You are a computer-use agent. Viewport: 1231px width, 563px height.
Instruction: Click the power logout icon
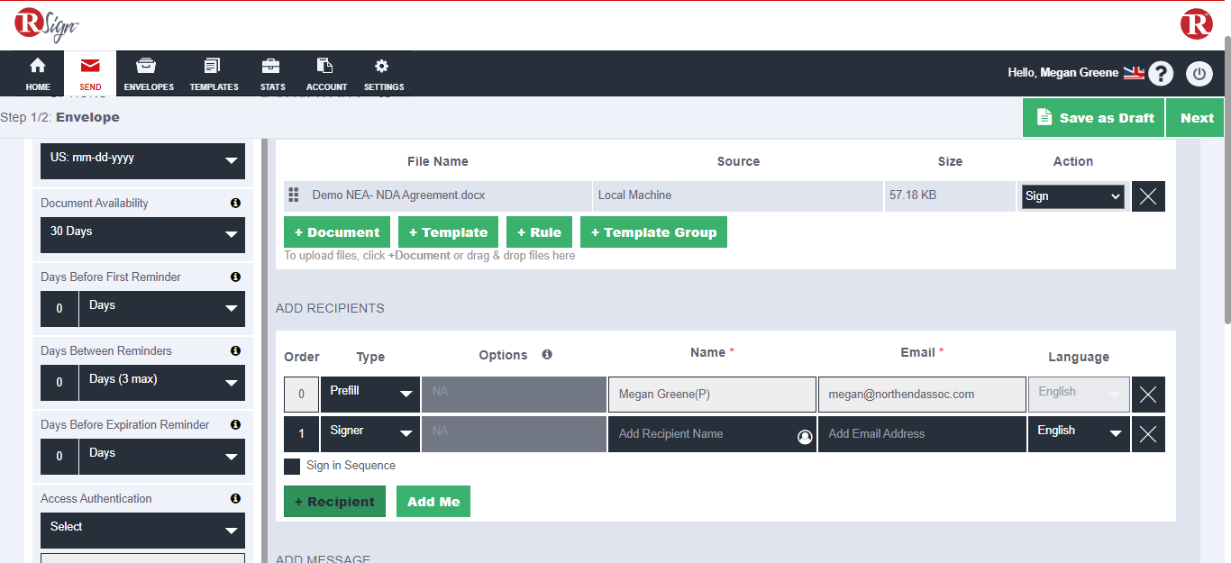1199,74
